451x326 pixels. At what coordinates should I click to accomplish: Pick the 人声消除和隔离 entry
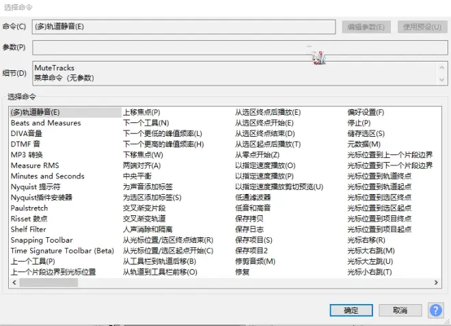click(148, 230)
